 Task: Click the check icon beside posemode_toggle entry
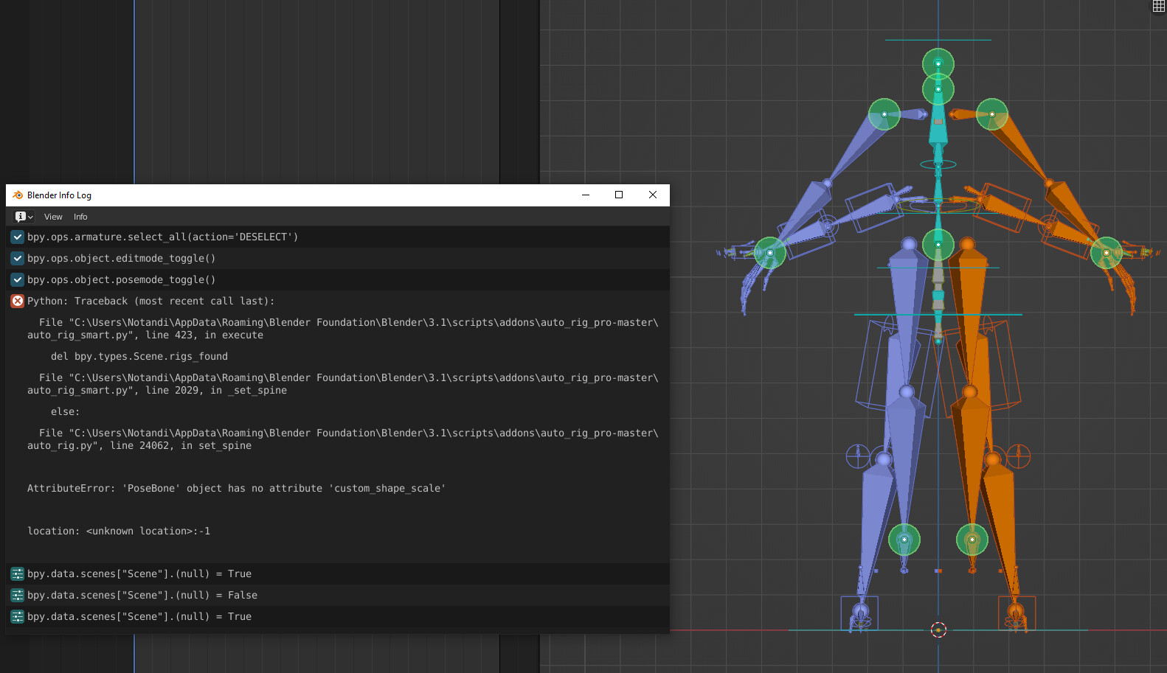(x=18, y=279)
